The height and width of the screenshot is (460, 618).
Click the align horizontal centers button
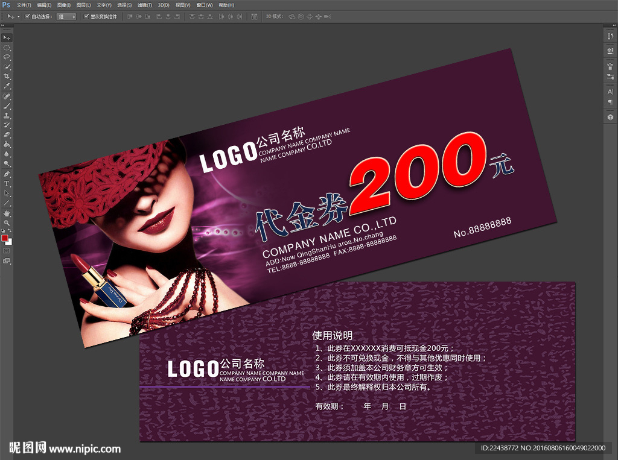tap(168, 16)
